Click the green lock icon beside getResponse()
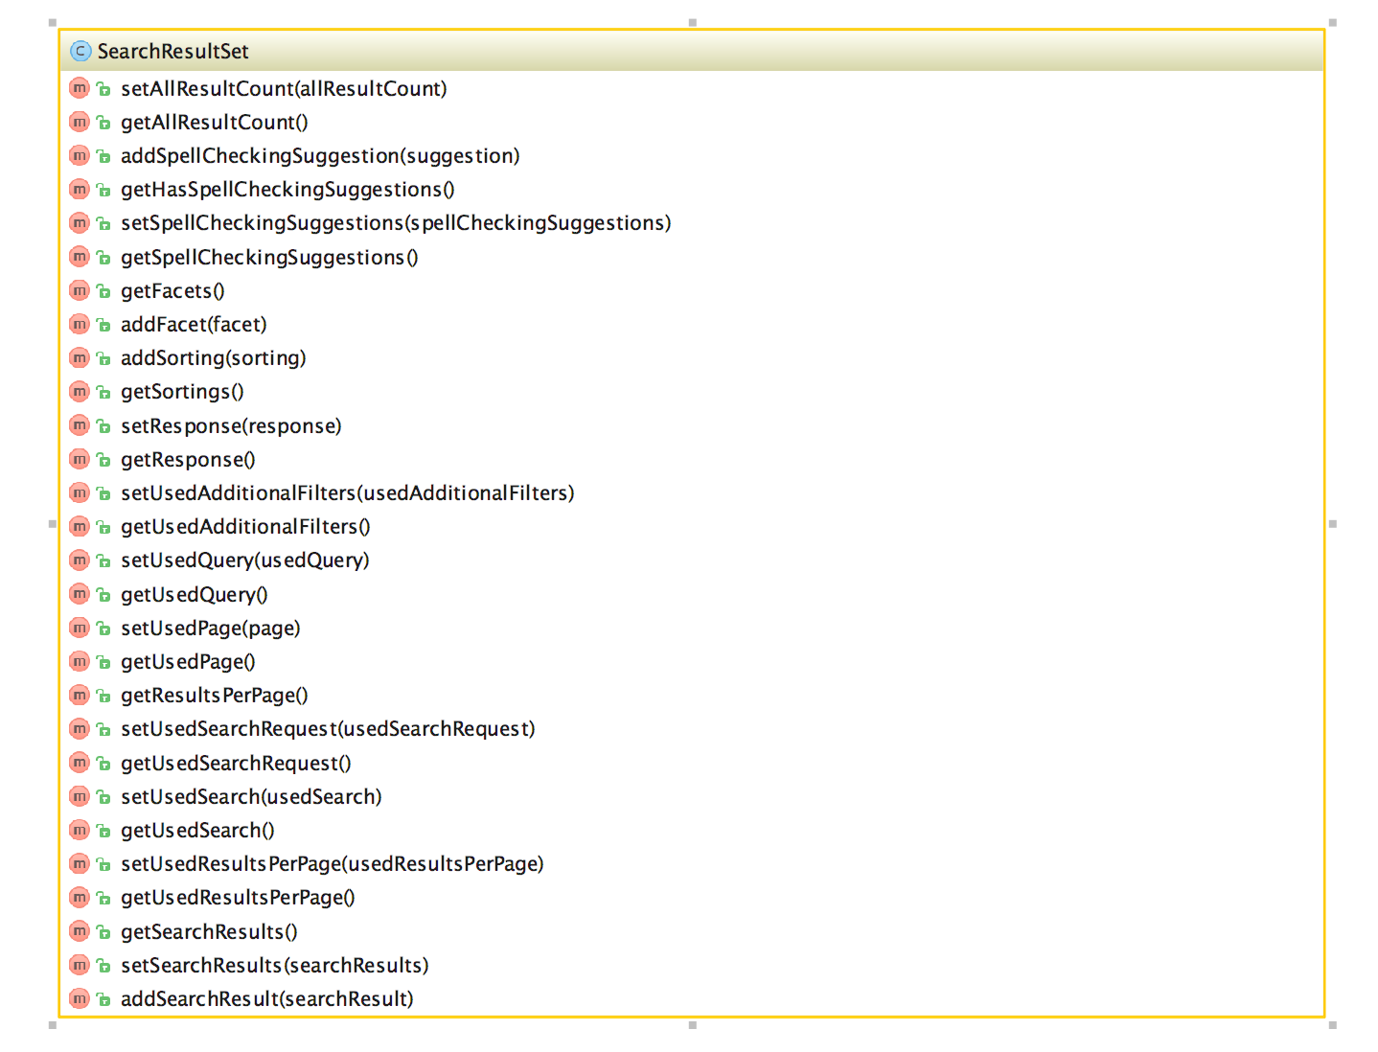This screenshot has height=1052, width=1378. coord(103,460)
